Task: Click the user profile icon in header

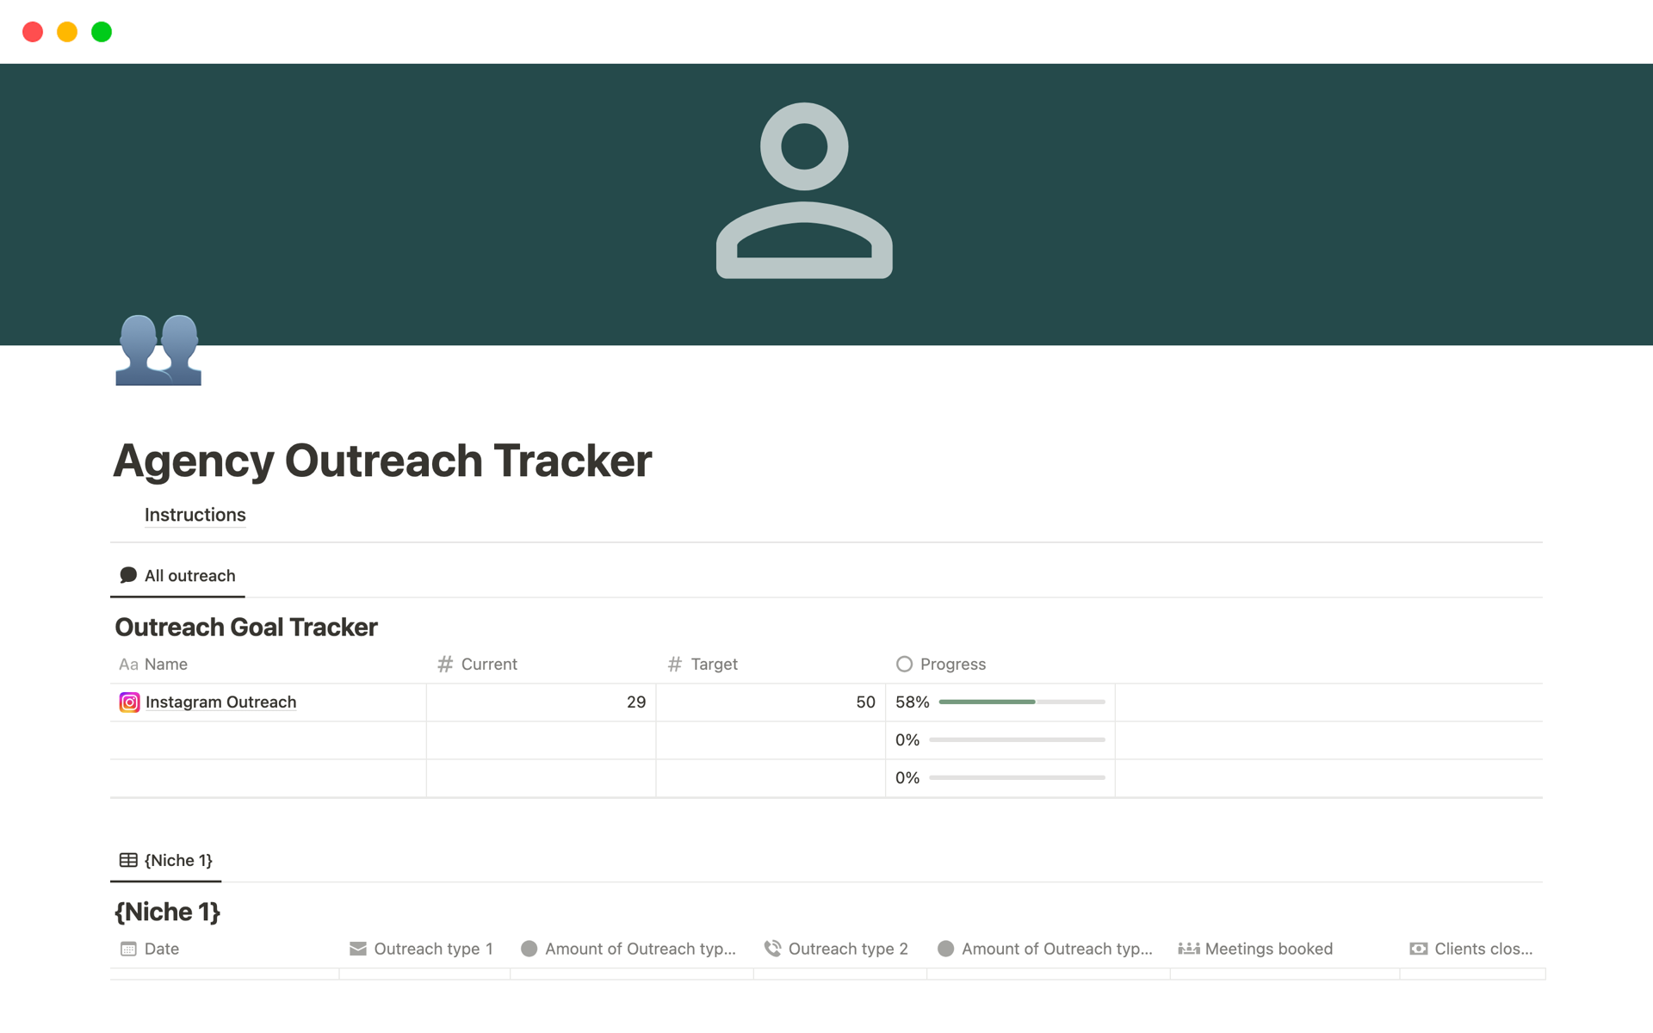Action: point(804,190)
